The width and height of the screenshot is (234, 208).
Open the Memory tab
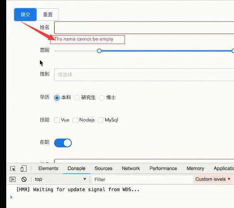(195, 169)
